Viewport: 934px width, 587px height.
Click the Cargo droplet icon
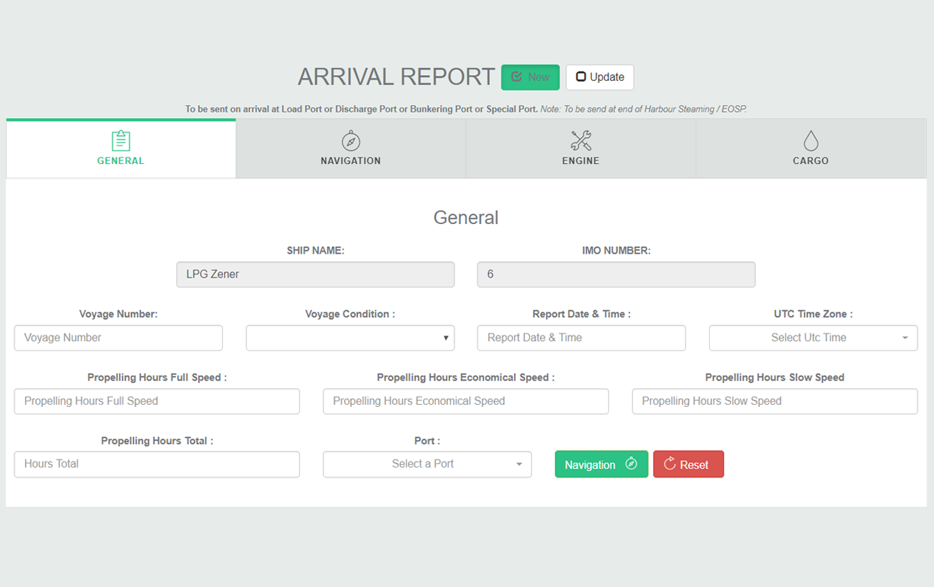click(811, 140)
